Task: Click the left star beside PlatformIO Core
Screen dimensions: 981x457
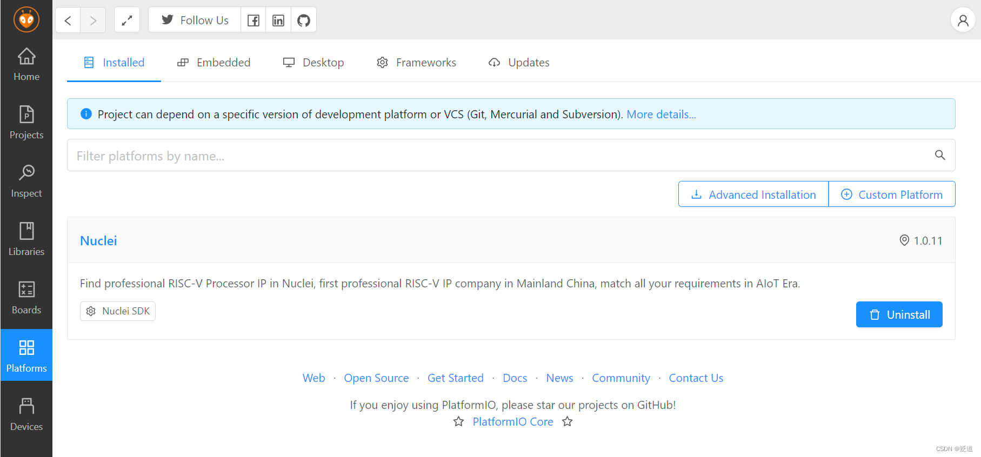Action: [x=458, y=421]
